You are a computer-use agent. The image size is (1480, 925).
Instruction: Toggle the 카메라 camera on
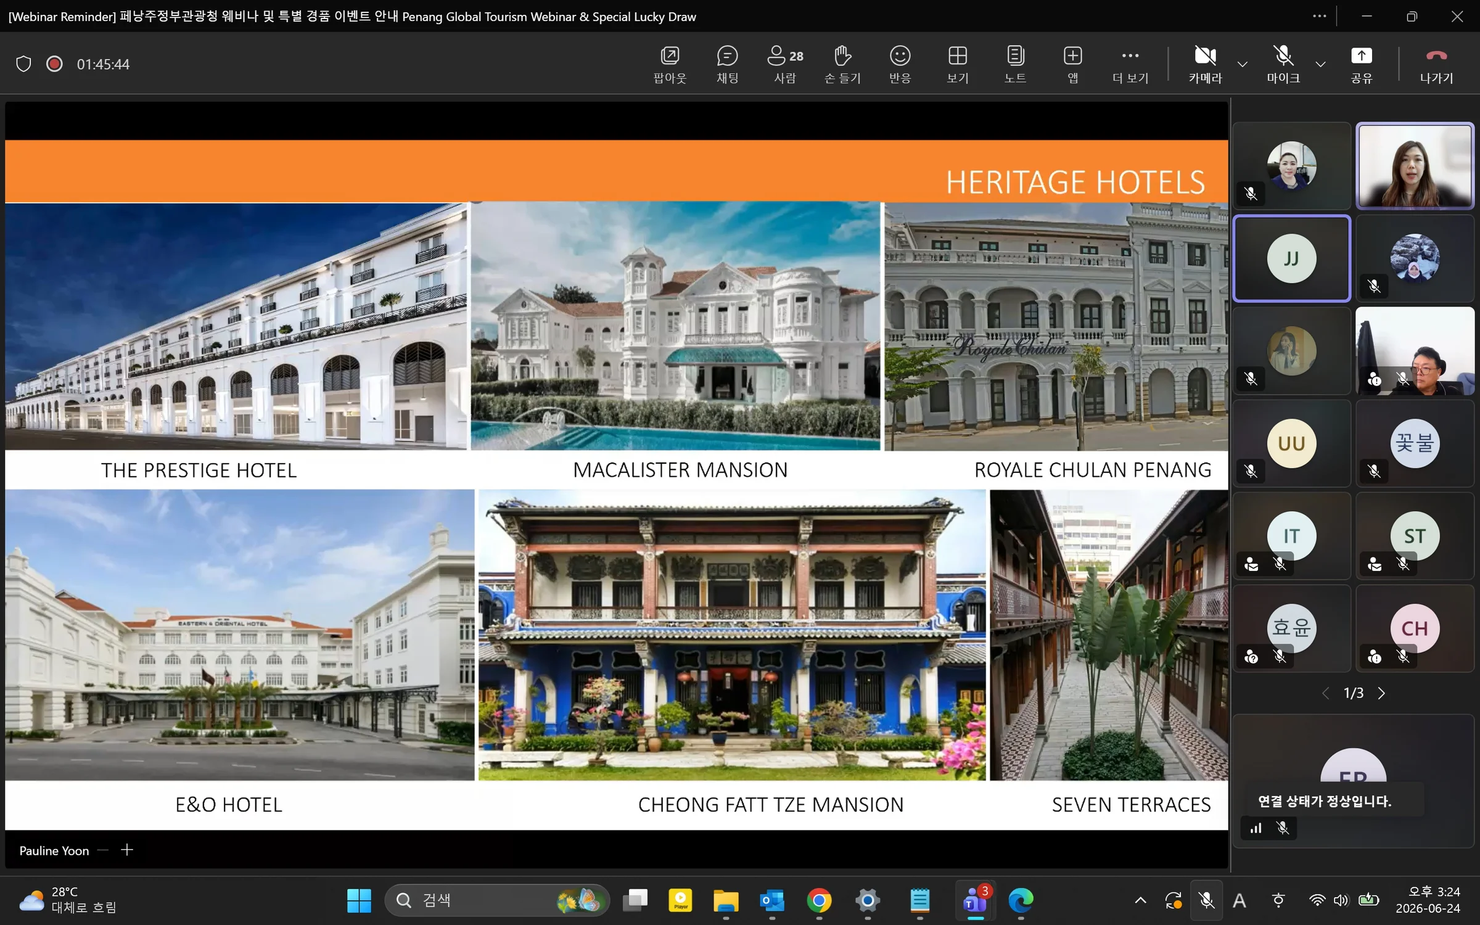click(x=1205, y=64)
